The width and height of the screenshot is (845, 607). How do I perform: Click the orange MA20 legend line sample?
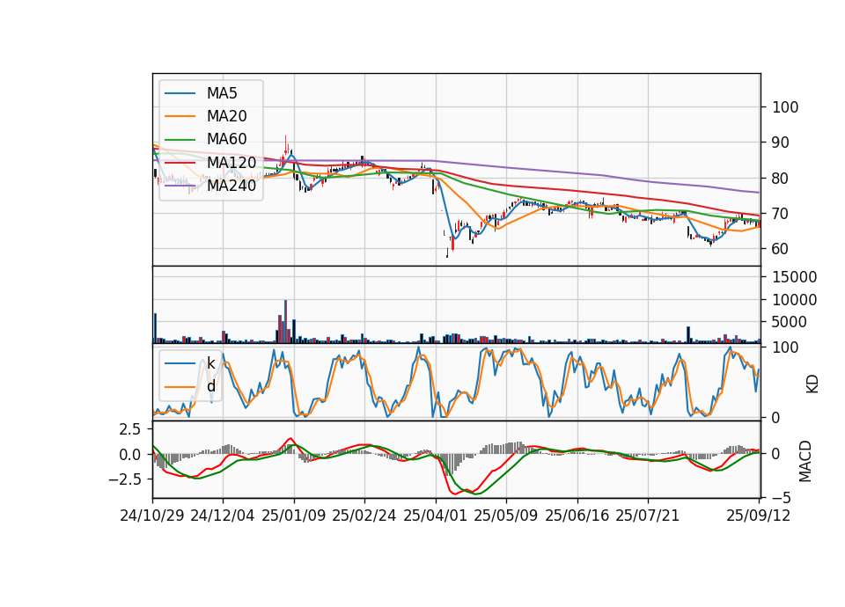click(x=180, y=116)
